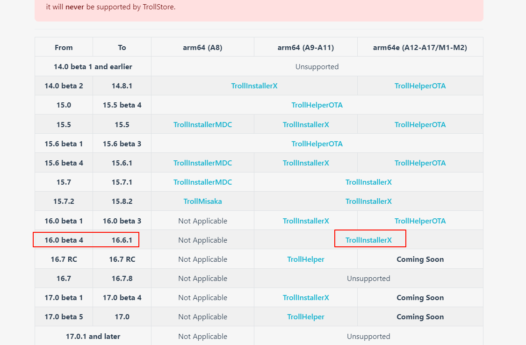Open TrollHelper link in the 16.7 RC row
526x345 pixels.
point(306,259)
